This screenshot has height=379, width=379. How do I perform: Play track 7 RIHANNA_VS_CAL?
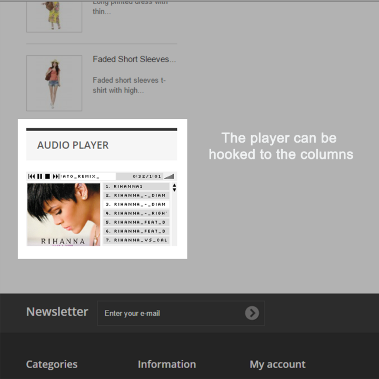pos(136,240)
